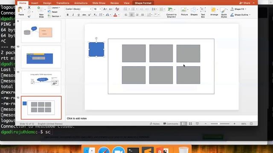Screen dimensions: 273x153
Task: Cut selection with the scissors icon
Action: [29, 8]
